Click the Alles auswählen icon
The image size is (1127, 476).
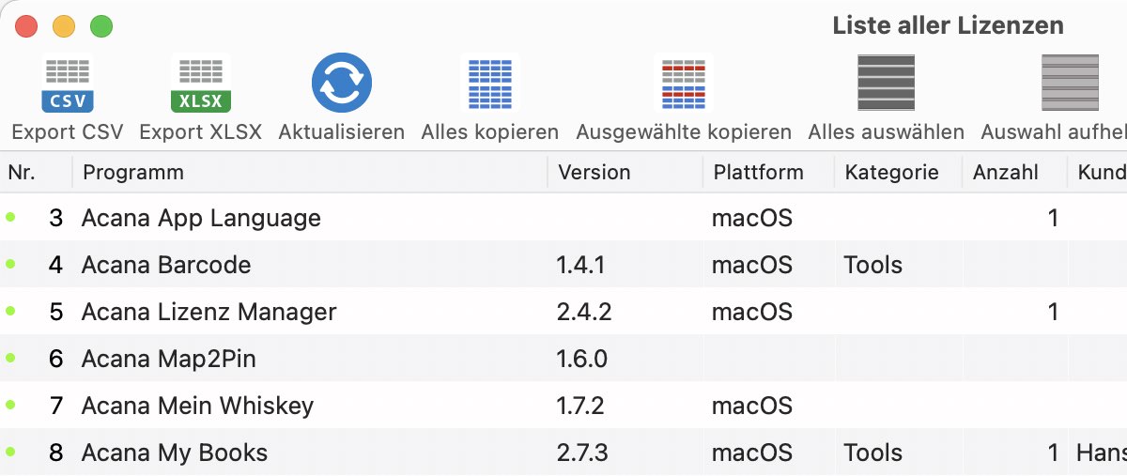pos(886,83)
